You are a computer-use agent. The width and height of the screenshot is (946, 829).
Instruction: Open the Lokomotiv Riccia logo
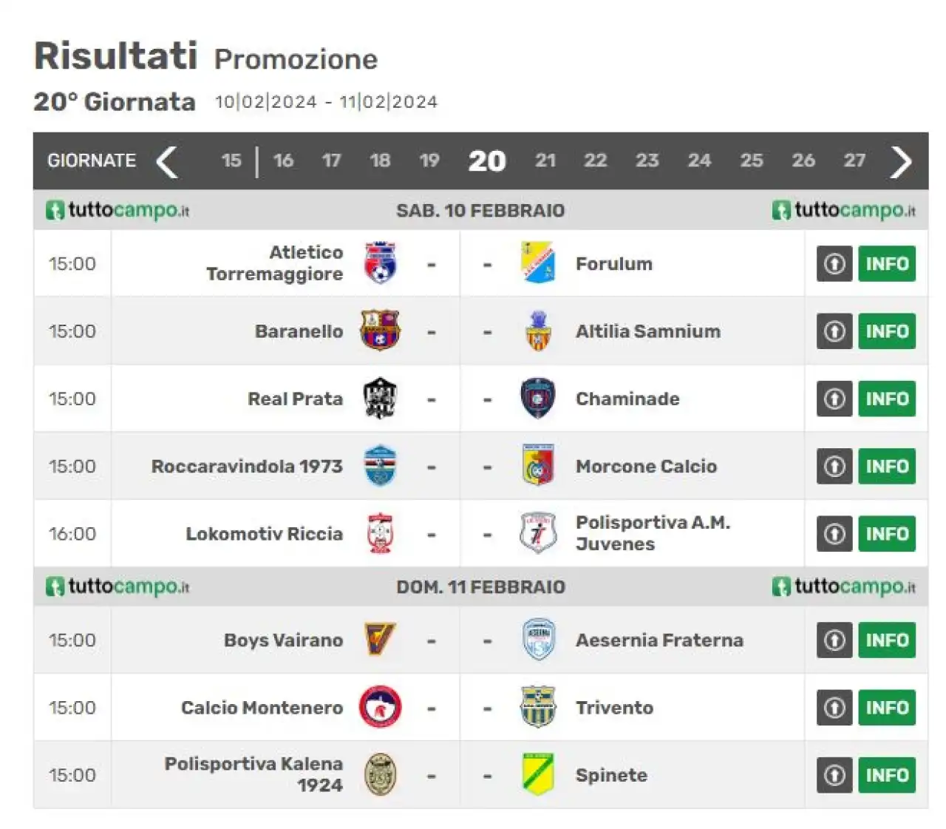click(380, 533)
